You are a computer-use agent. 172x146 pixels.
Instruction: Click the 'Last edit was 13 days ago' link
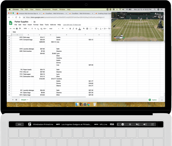click(72, 25)
